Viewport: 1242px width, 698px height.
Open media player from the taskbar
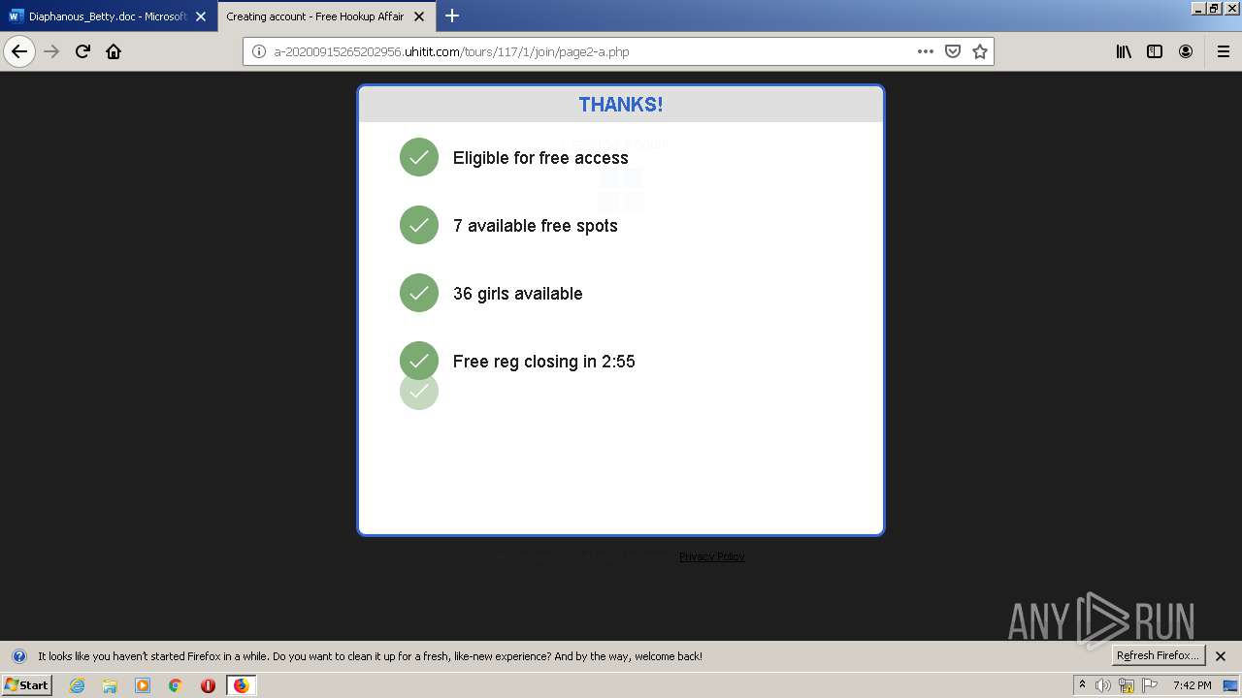pos(143,685)
